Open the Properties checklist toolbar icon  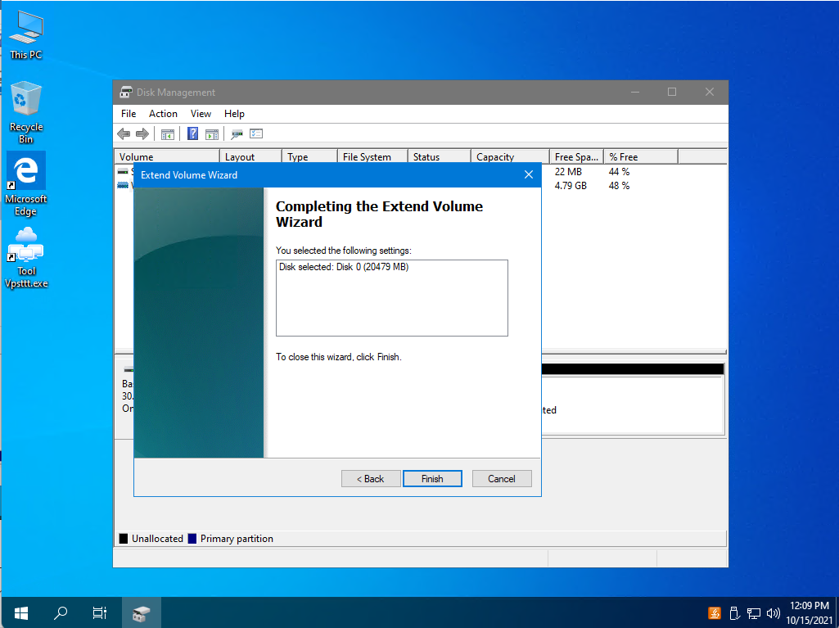[256, 133]
